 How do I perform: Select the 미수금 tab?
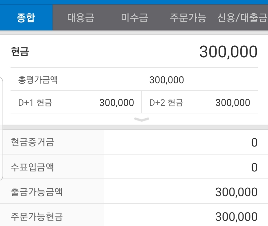click(134, 18)
